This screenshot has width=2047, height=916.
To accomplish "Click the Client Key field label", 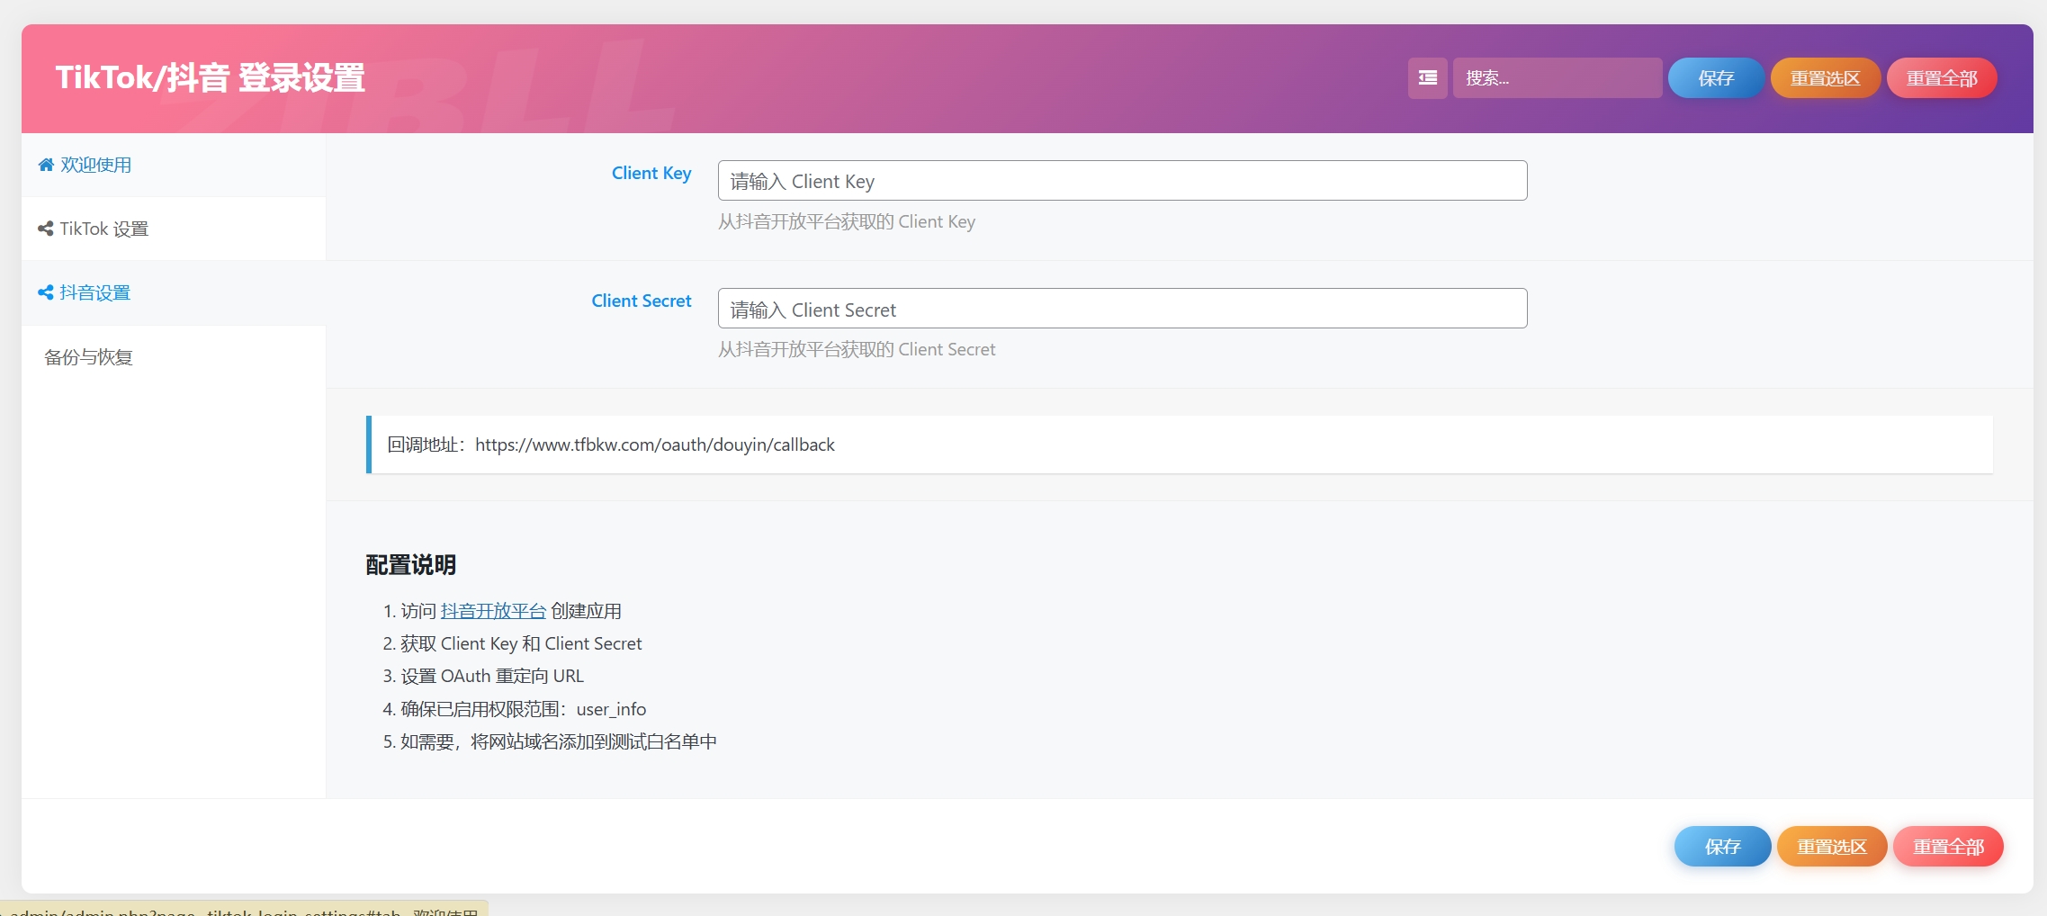I will (651, 173).
